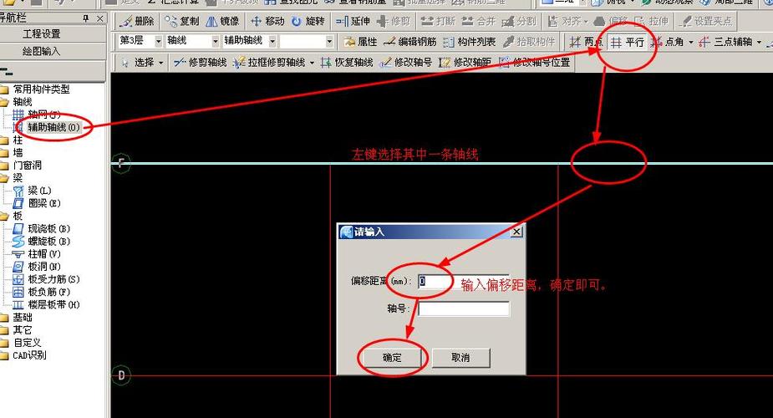The image size is (773, 418).
Task: Focus the 轴号 input field
Action: click(464, 308)
